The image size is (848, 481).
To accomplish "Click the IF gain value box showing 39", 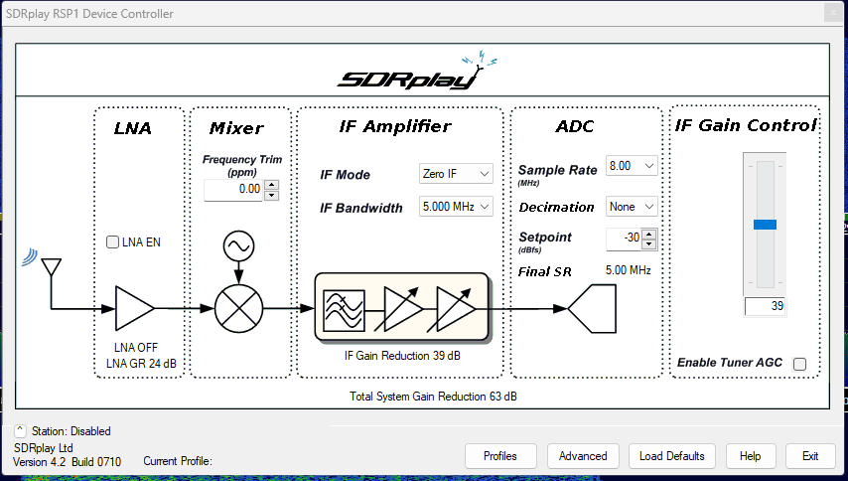I will coord(765,306).
